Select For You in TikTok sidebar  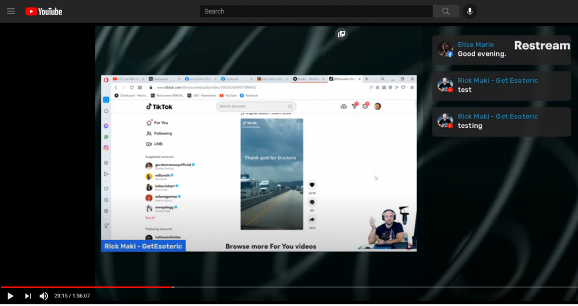pos(157,123)
